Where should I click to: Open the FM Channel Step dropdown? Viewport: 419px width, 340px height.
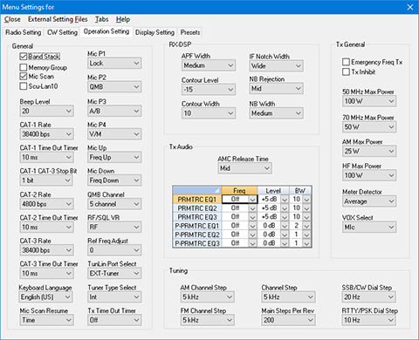[208, 320]
